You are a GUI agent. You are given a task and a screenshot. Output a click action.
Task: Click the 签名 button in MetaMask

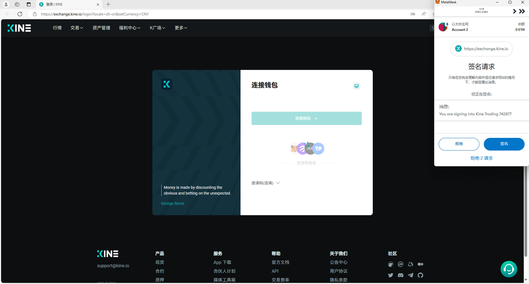(x=504, y=144)
